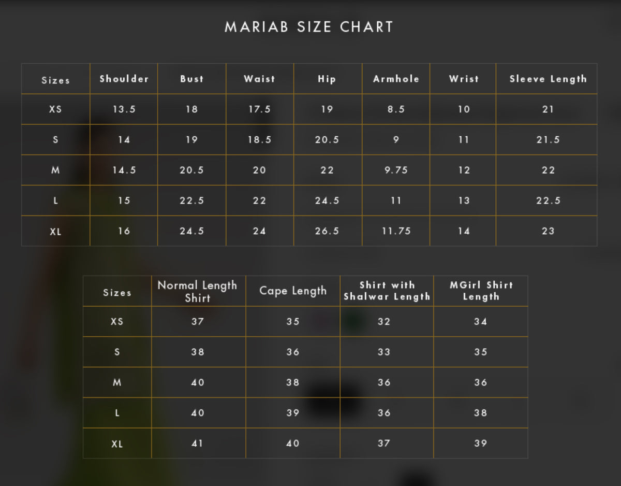The height and width of the screenshot is (486, 621).
Task: Click the MARIAB SIZE CHART title
Action: pyautogui.click(x=309, y=27)
